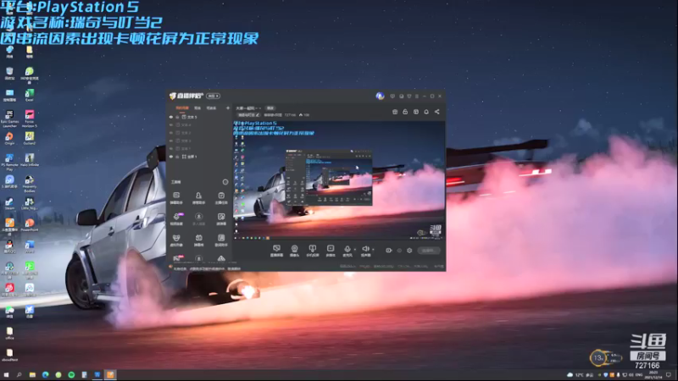Open the video co-stream tool with NEW badge
Image resolution: width=678 pixels, height=381 pixels.
[176, 218]
